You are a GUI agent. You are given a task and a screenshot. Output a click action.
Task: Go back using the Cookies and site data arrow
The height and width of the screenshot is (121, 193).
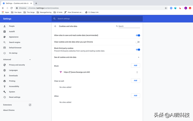click(55, 26)
